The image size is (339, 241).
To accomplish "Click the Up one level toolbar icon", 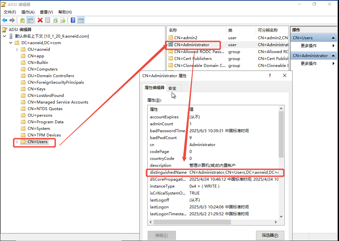I will point(22,20).
